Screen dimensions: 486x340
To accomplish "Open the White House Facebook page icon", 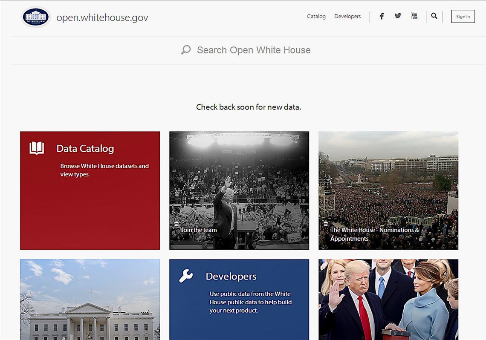I will 382,16.
